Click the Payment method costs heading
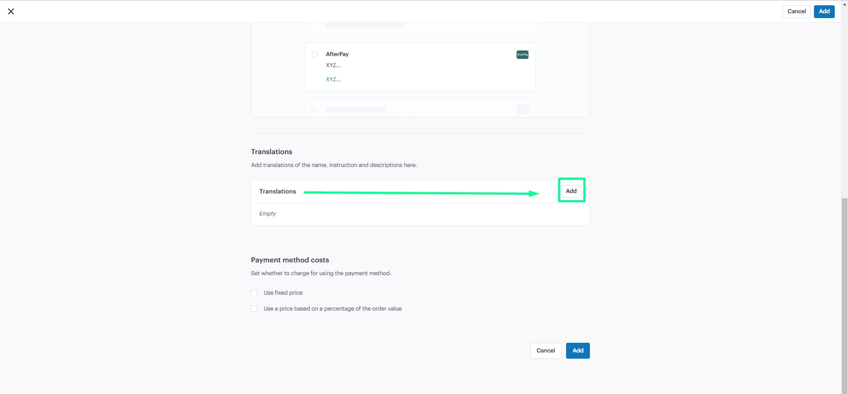This screenshot has width=848, height=394. (290, 260)
